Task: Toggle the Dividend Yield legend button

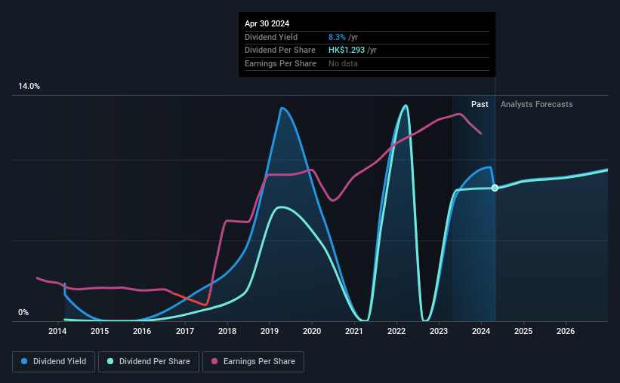Action: (x=54, y=362)
